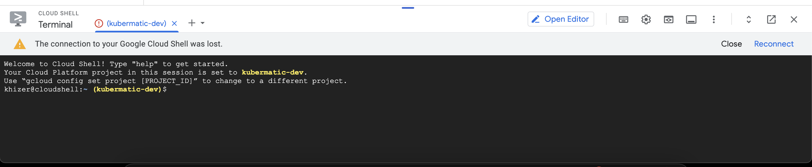
Task: Click the Cloud Shell terminal logo
Action: (18, 19)
